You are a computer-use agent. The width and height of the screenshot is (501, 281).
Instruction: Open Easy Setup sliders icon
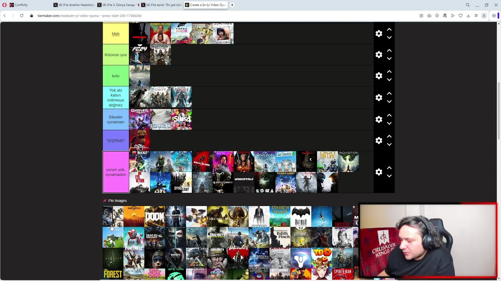tap(476, 16)
